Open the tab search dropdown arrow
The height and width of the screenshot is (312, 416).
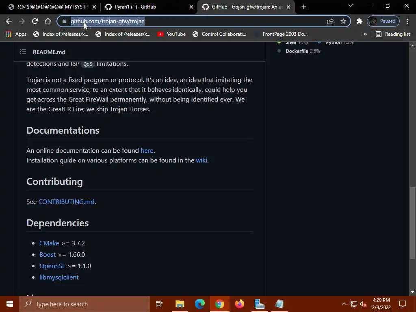coord(351,6)
